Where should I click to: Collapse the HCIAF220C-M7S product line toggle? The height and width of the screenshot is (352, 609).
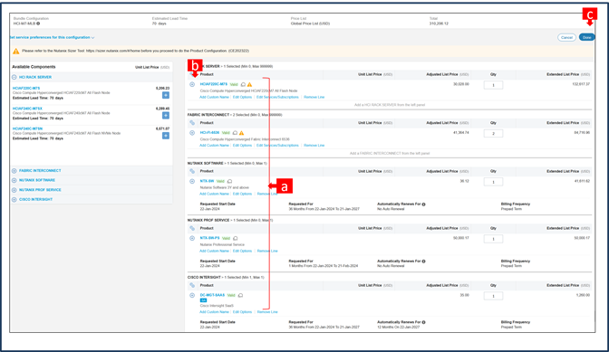click(x=192, y=84)
